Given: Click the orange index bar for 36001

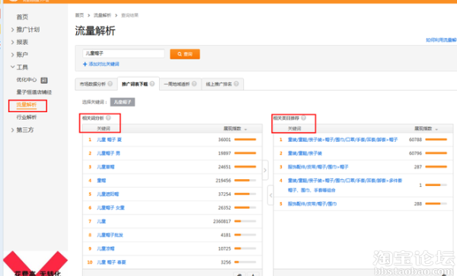Looking at the screenshot, I should click(x=245, y=140).
